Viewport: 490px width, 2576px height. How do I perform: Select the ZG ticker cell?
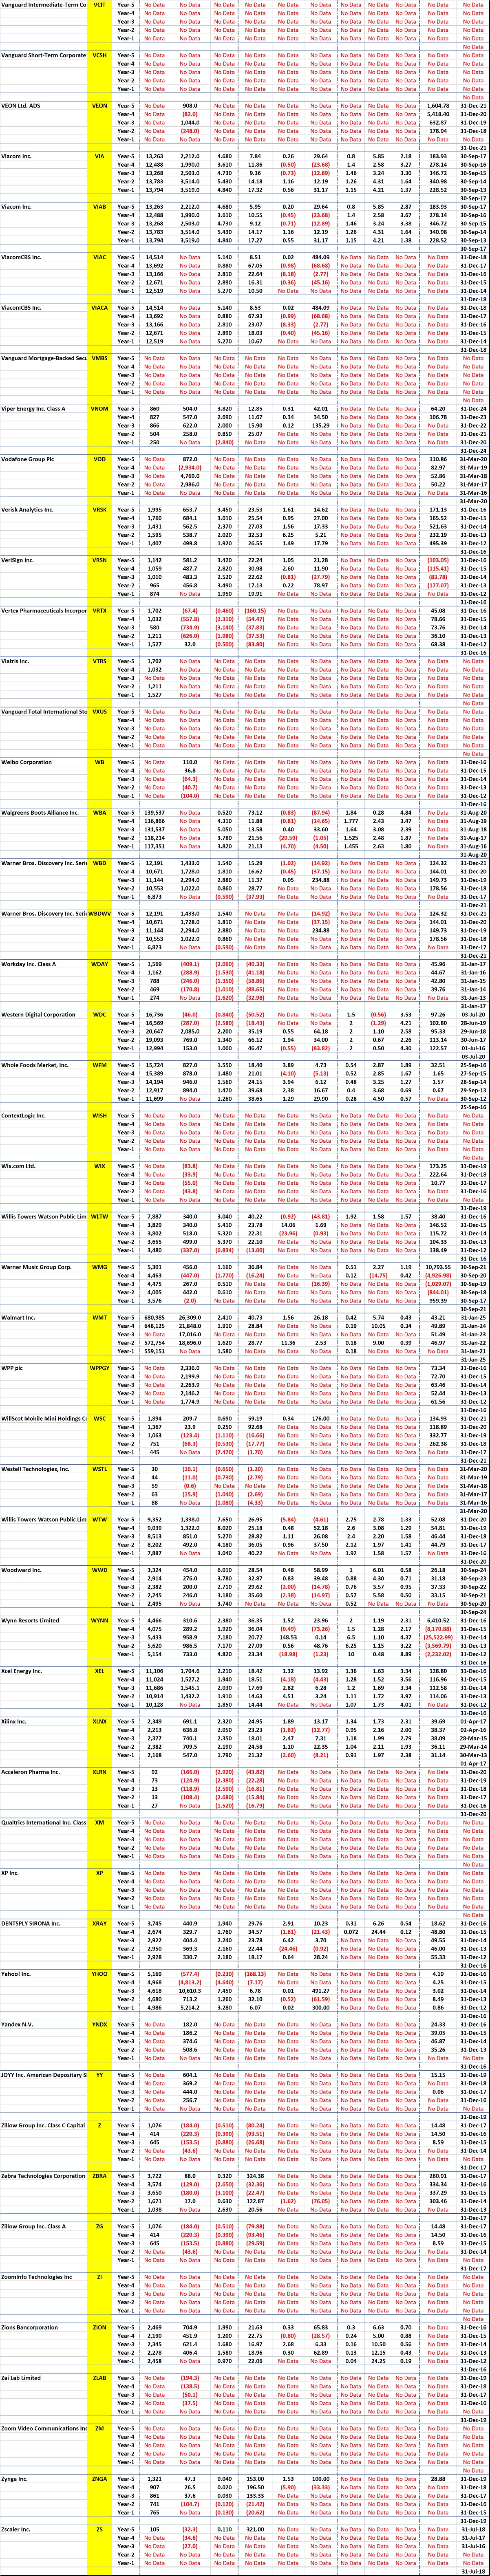tap(100, 2225)
